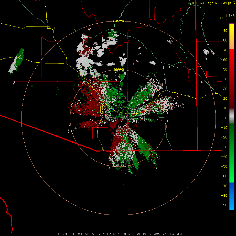Viewport: 236px width, 236px height.
Task: Click the 0 value on the velocity scale
Action: [x=226, y=118]
